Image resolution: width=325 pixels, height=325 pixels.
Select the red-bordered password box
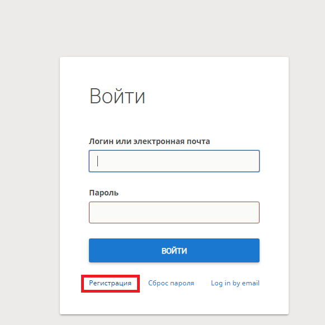coord(174,212)
